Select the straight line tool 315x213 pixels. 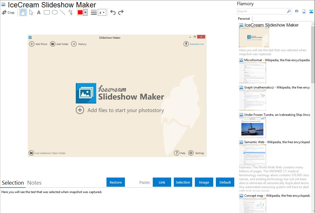click(63, 12)
